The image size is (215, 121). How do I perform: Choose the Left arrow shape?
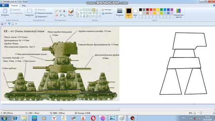pos(94,13)
